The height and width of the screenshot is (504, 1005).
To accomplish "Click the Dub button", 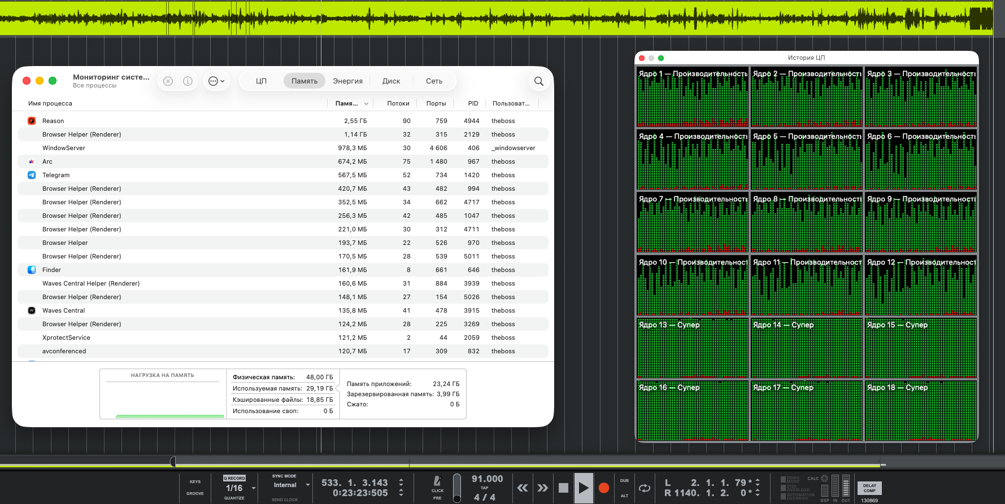I will [624, 481].
